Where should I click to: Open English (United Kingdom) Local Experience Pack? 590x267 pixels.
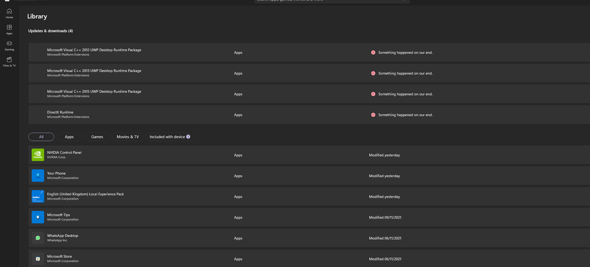tap(309, 196)
